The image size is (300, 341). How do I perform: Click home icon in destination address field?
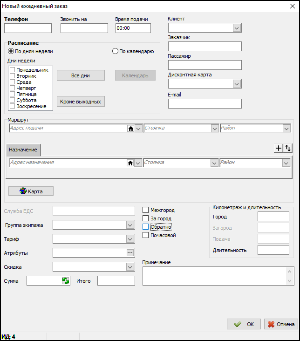130,163
